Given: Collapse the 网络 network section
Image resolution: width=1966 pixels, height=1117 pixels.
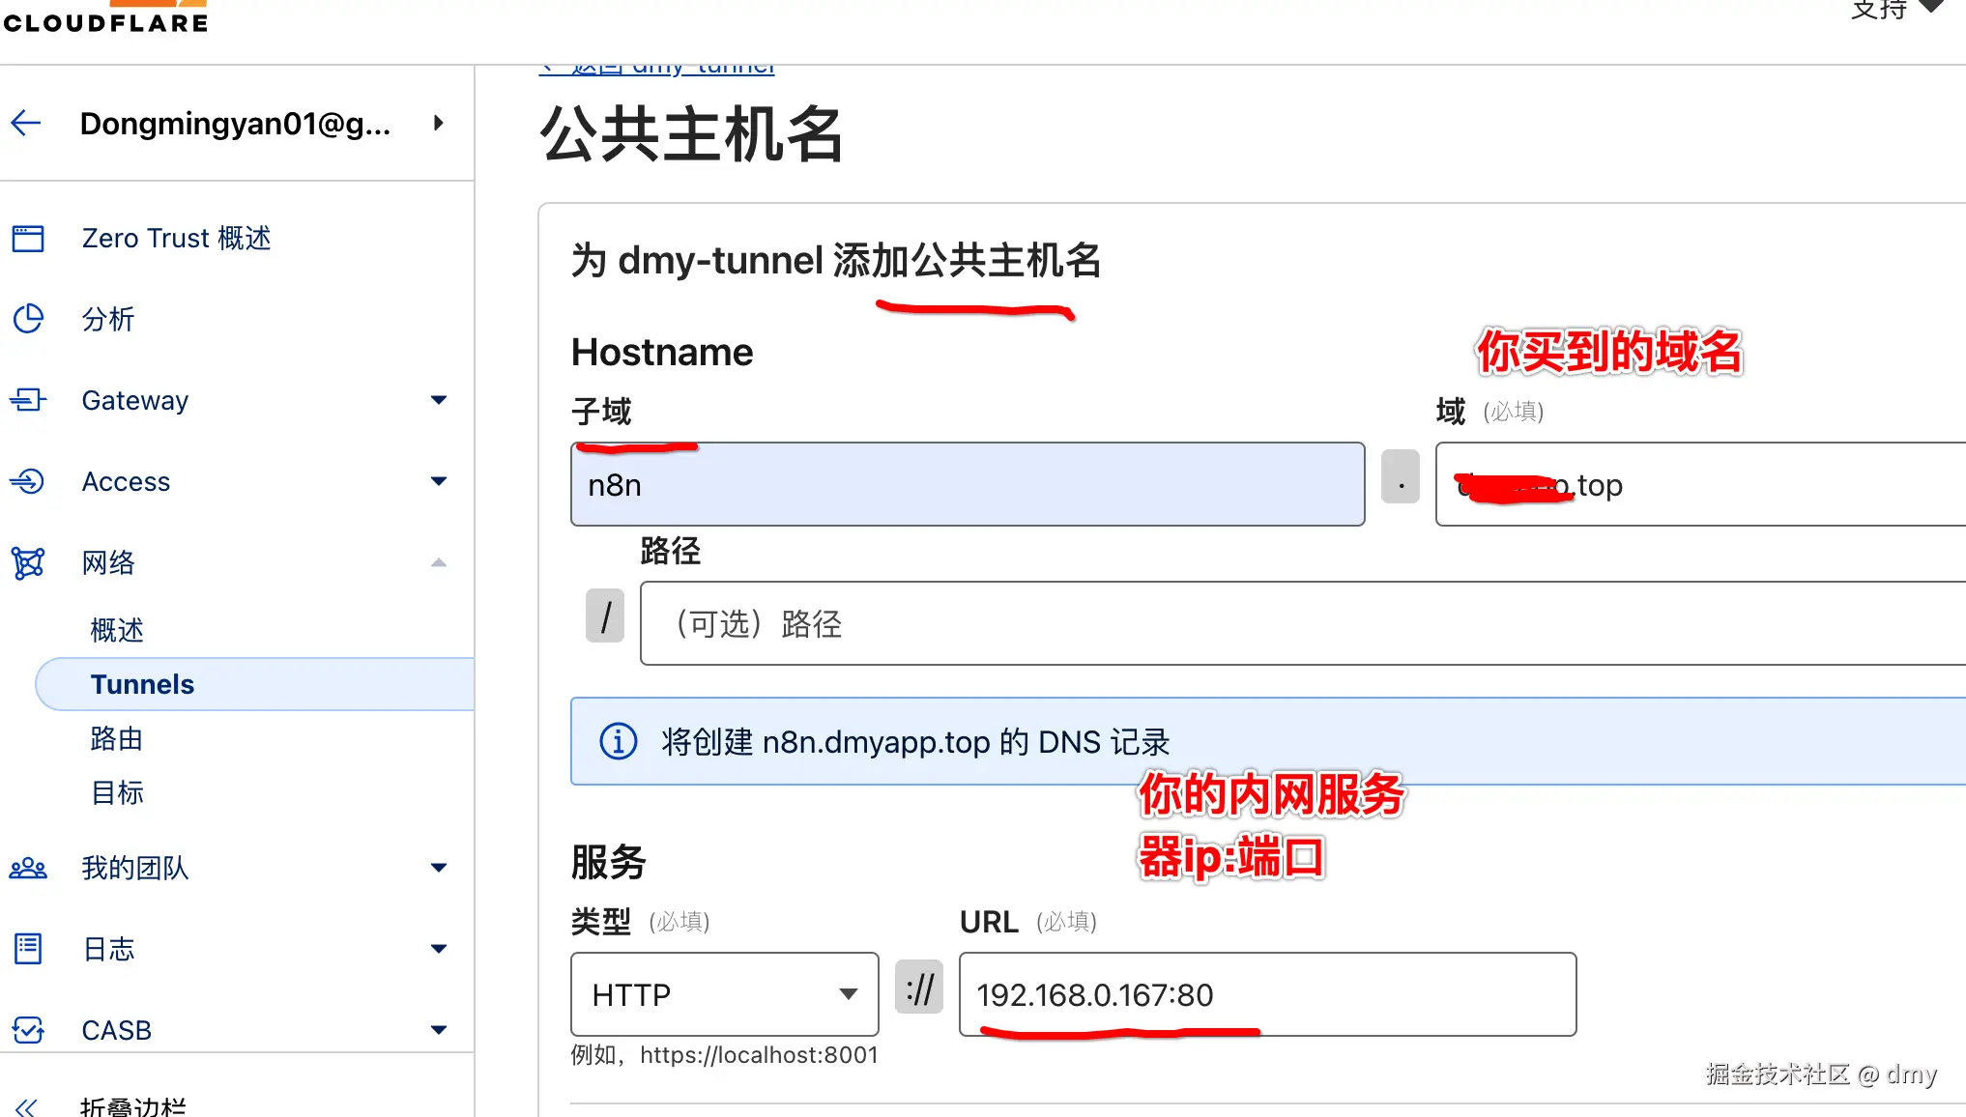Looking at the screenshot, I should point(439,562).
